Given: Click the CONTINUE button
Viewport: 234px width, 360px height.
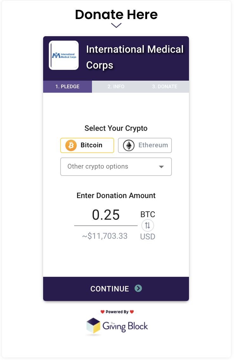Looking at the screenshot, I should click(116, 289).
